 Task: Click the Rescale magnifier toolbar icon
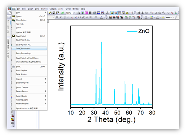click(112, 13)
